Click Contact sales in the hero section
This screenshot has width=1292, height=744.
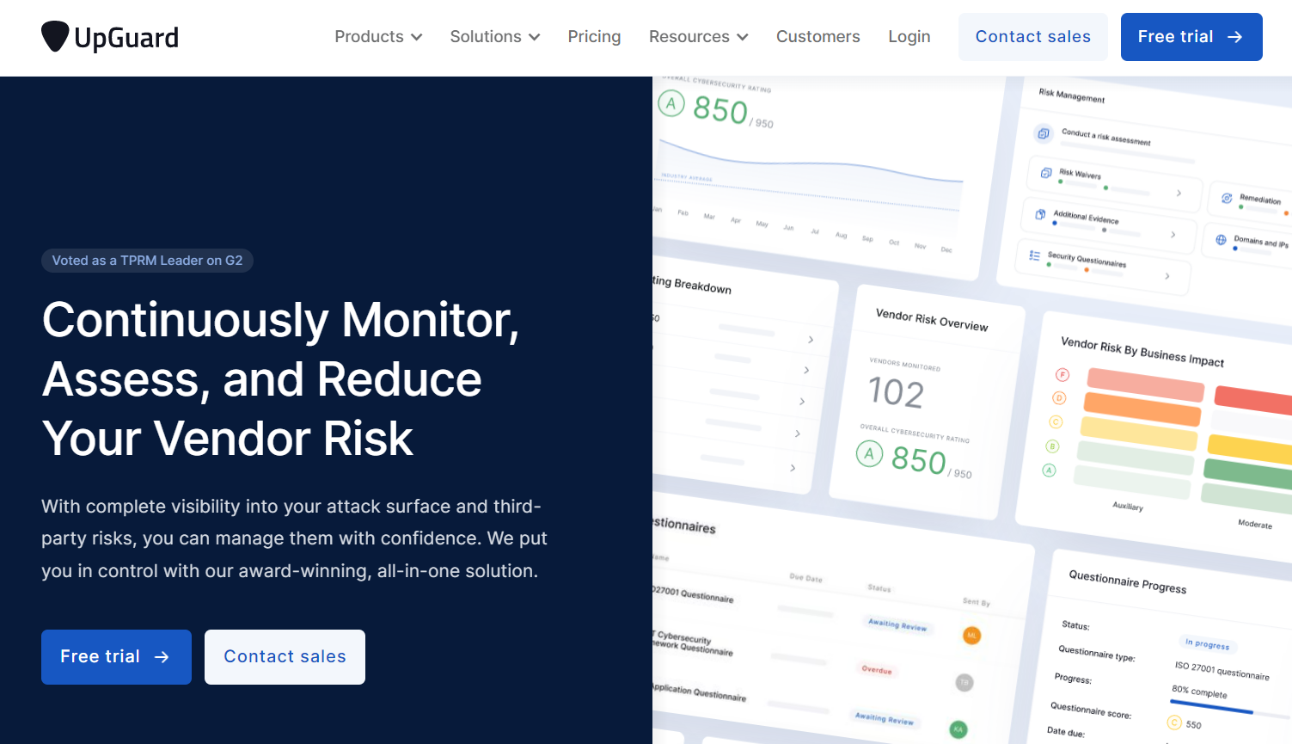pos(285,656)
